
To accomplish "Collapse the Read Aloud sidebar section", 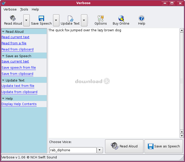I will 3,32.
